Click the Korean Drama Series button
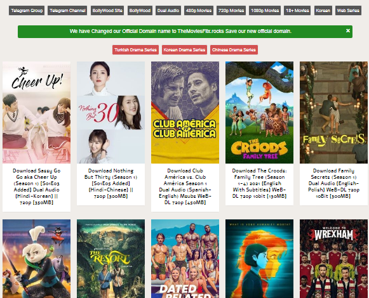The height and width of the screenshot is (298, 369). (x=184, y=50)
